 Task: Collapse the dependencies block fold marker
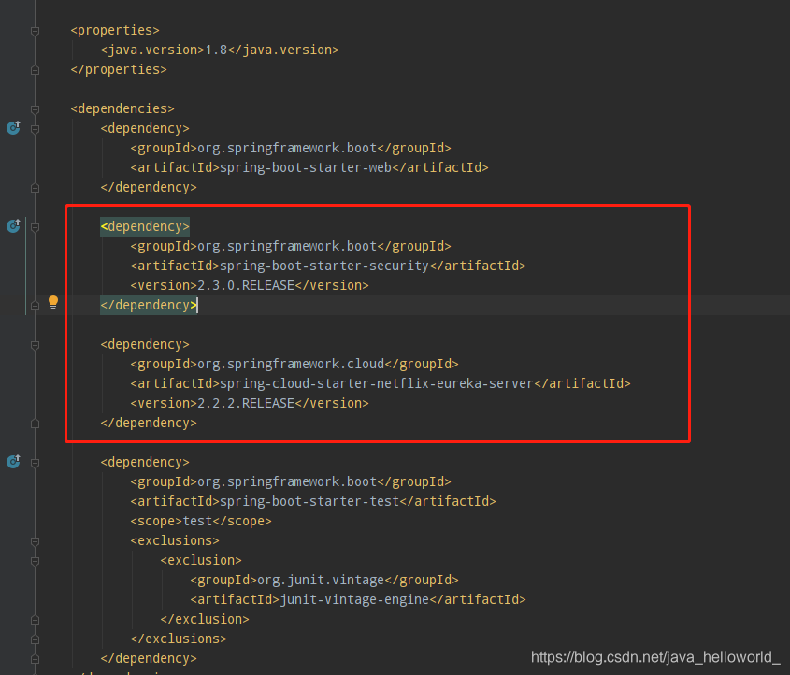click(35, 109)
